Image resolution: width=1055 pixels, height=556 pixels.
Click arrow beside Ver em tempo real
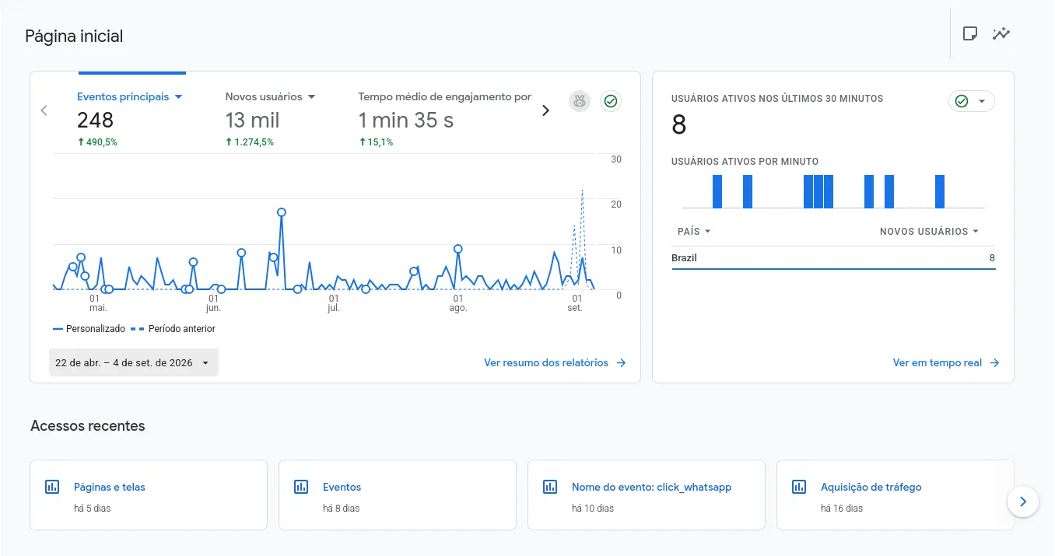coord(994,362)
